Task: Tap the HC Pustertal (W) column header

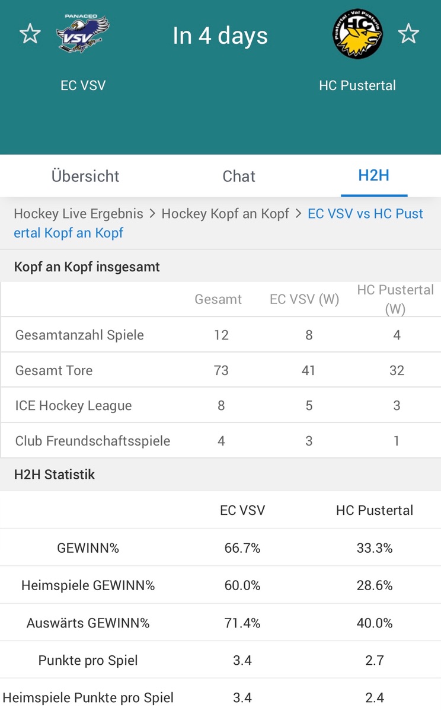Action: (x=395, y=299)
